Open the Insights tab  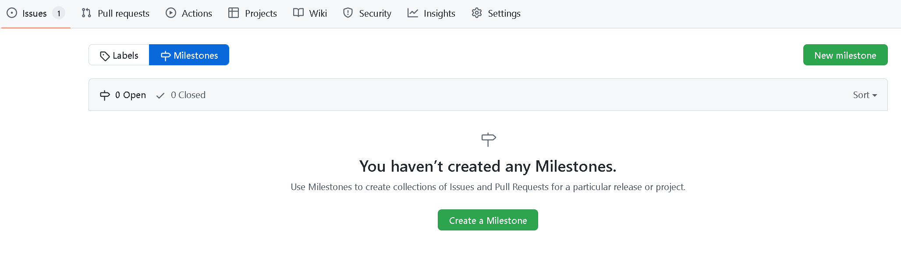(432, 14)
